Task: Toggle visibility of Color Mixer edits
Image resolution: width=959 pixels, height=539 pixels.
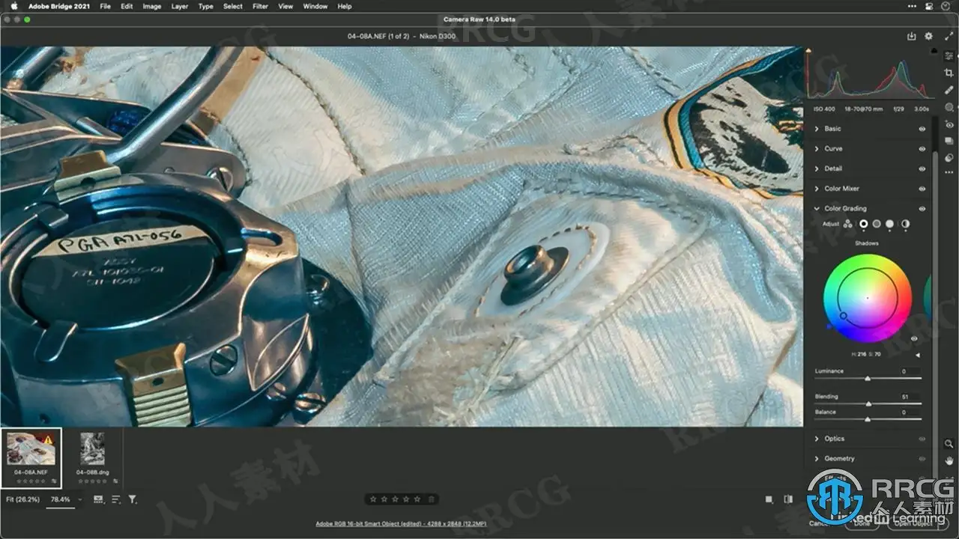Action: (922, 189)
